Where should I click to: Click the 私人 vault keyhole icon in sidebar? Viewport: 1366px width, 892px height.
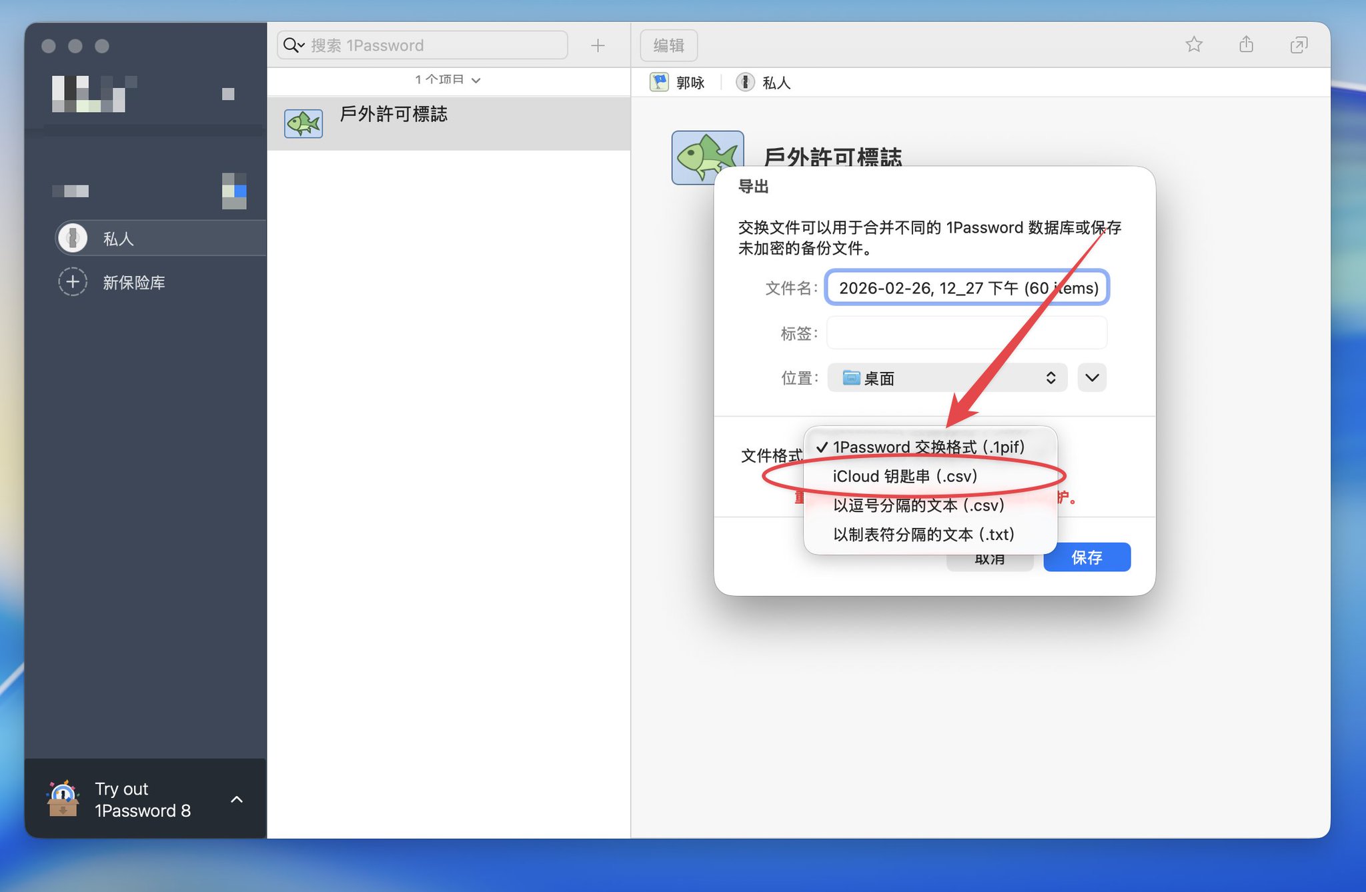(73, 238)
